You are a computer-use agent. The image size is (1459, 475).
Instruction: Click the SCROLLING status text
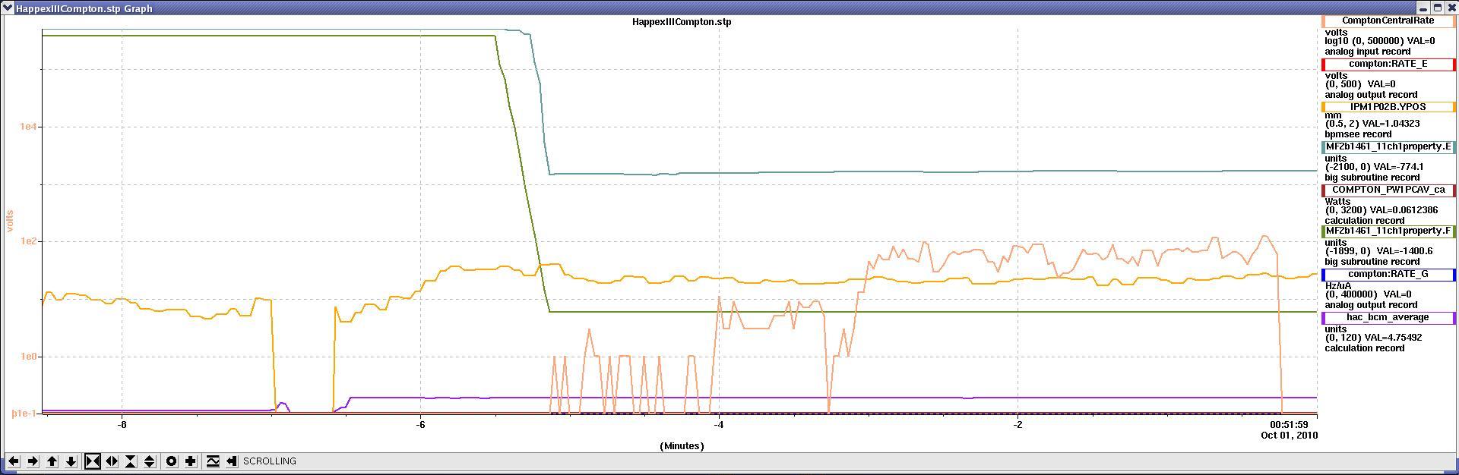[270, 461]
